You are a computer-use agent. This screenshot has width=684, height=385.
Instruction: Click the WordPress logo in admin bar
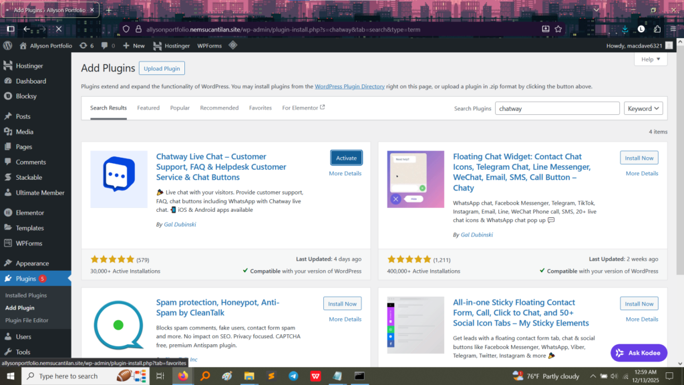pyautogui.click(x=8, y=45)
